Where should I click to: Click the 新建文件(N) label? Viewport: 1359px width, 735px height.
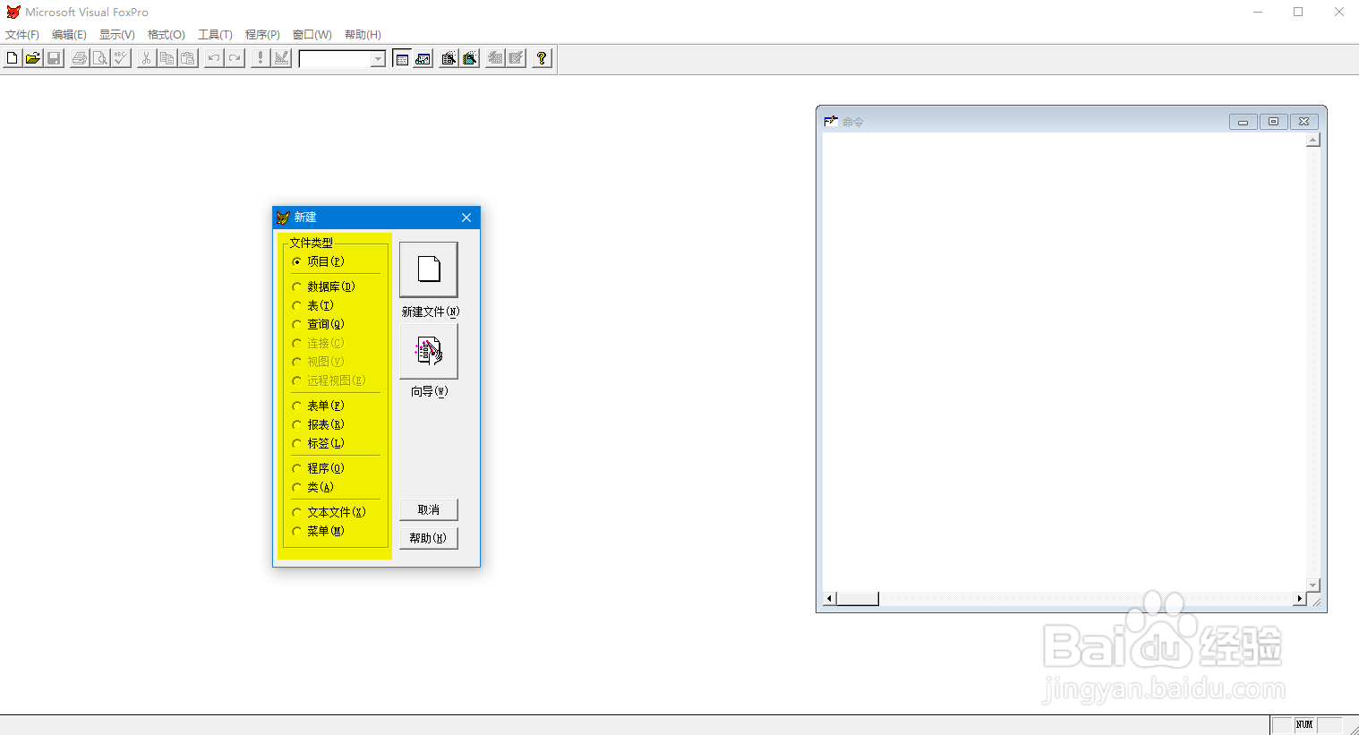pyautogui.click(x=431, y=312)
